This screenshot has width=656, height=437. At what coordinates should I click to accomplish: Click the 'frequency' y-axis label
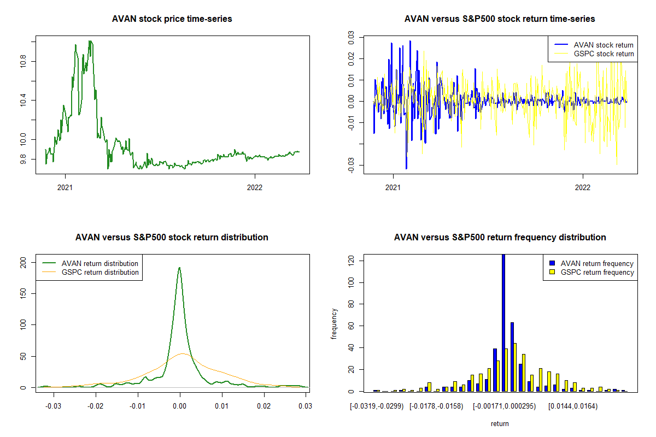pyautogui.click(x=334, y=323)
